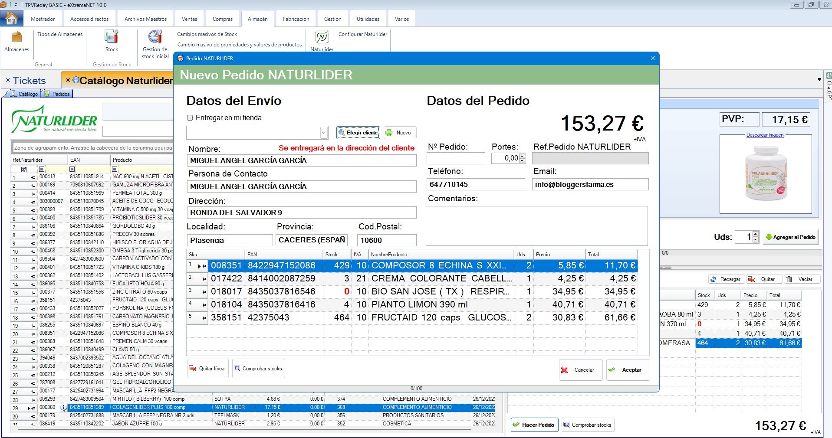Click filter icon under Ref.Naturlider column

24,169
